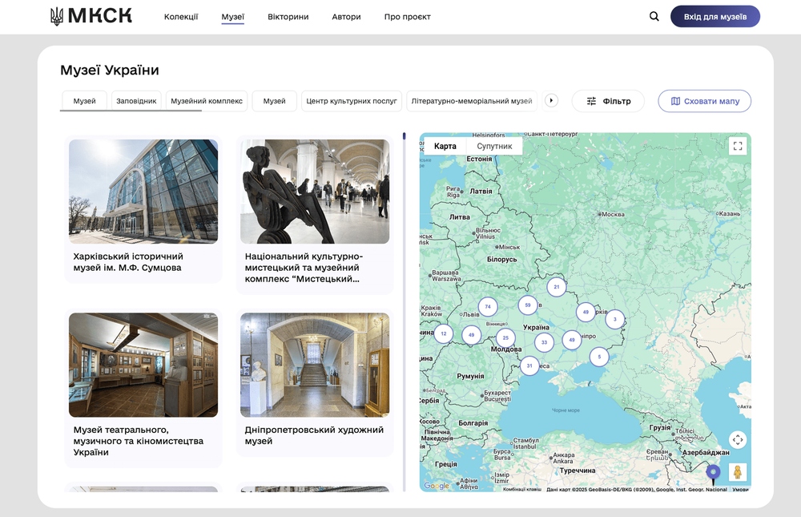Click the Комбінації клавіш map link
The height and width of the screenshot is (517, 801).
pyautogui.click(x=522, y=490)
